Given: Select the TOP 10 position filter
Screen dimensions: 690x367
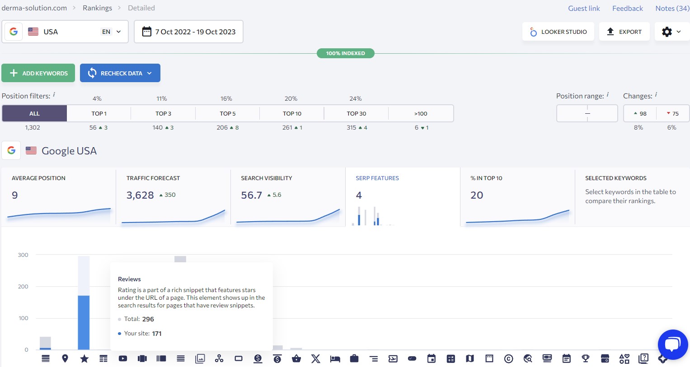Looking at the screenshot, I should [x=292, y=113].
